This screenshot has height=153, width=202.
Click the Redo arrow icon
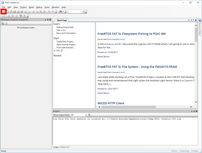pyautogui.click(x=53, y=12)
